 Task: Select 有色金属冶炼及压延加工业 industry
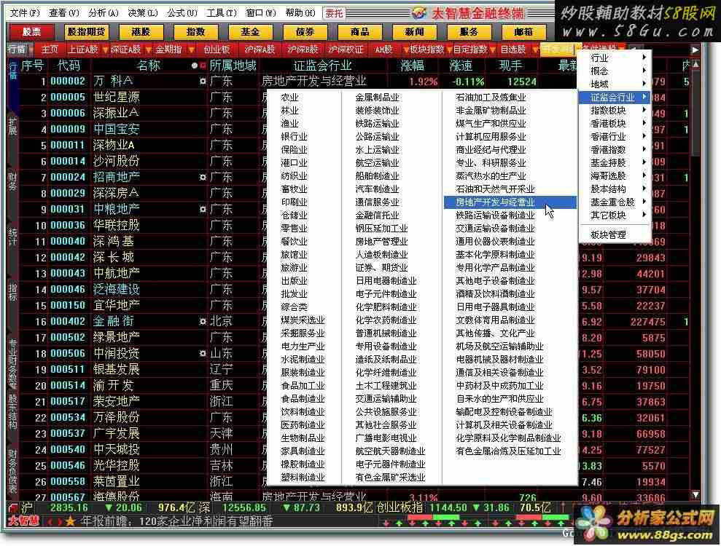pos(509,451)
